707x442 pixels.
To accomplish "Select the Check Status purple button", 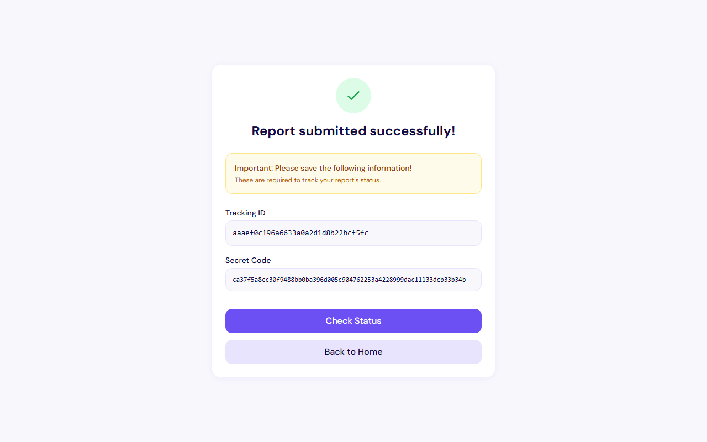I will (x=353, y=321).
